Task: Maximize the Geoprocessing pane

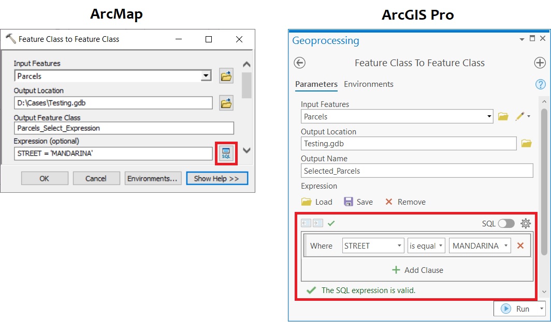Action: pyautogui.click(x=532, y=38)
